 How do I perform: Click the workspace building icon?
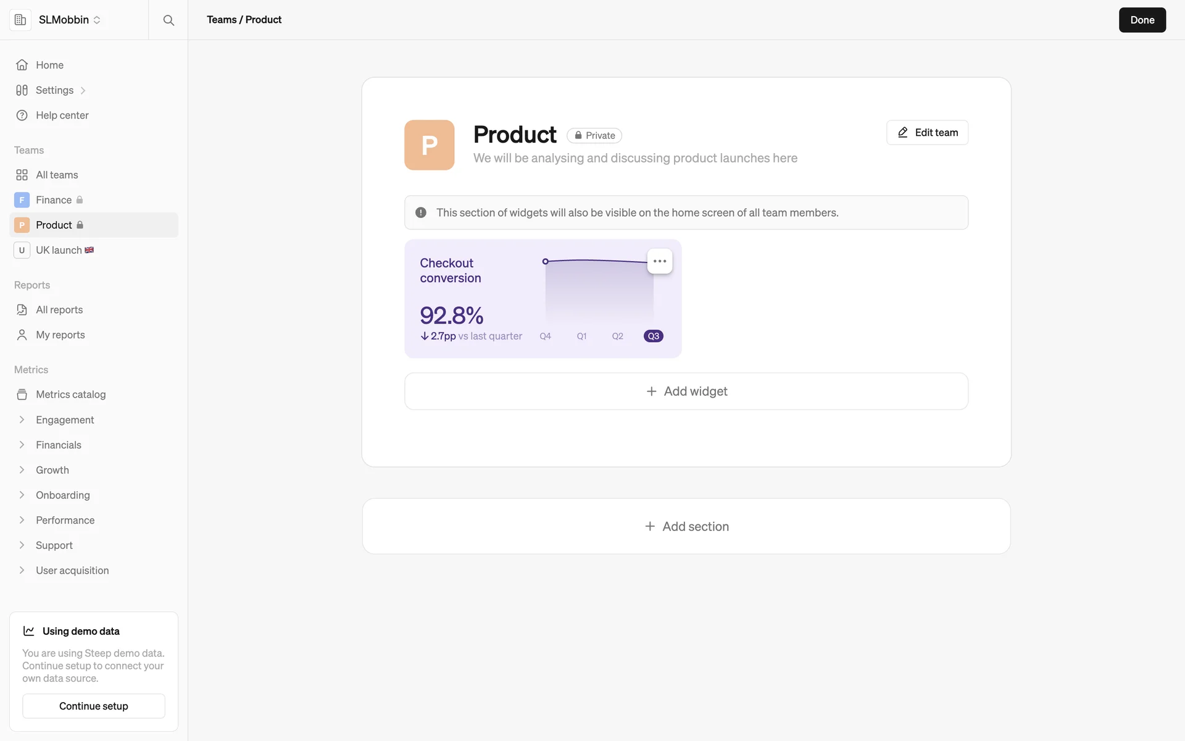[20, 20]
